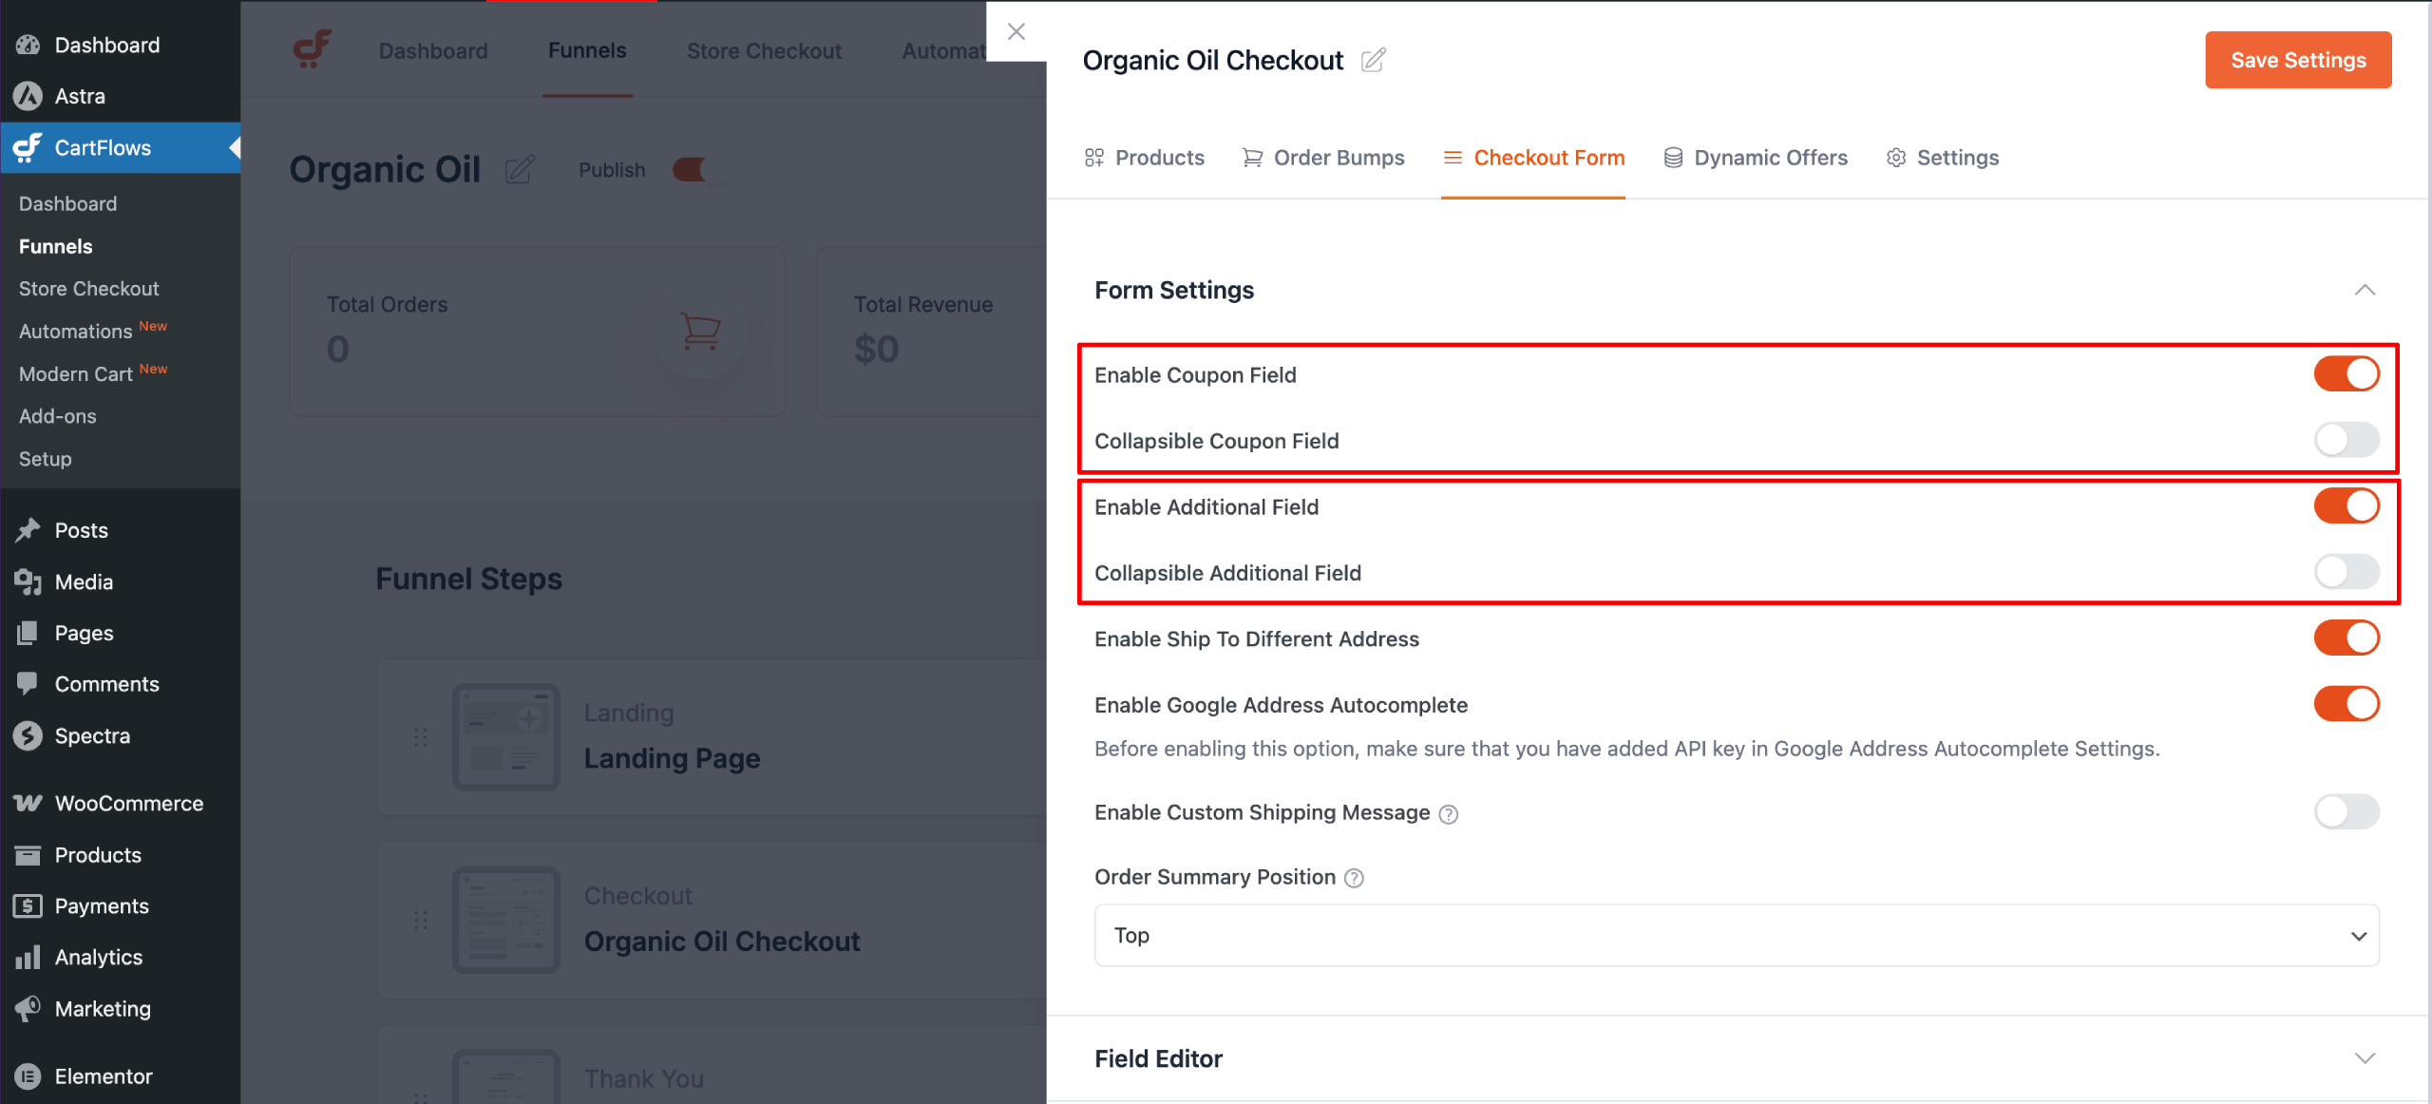The height and width of the screenshot is (1104, 2432).
Task: Open Funnels tab in CartFlows top navigation
Action: (587, 50)
